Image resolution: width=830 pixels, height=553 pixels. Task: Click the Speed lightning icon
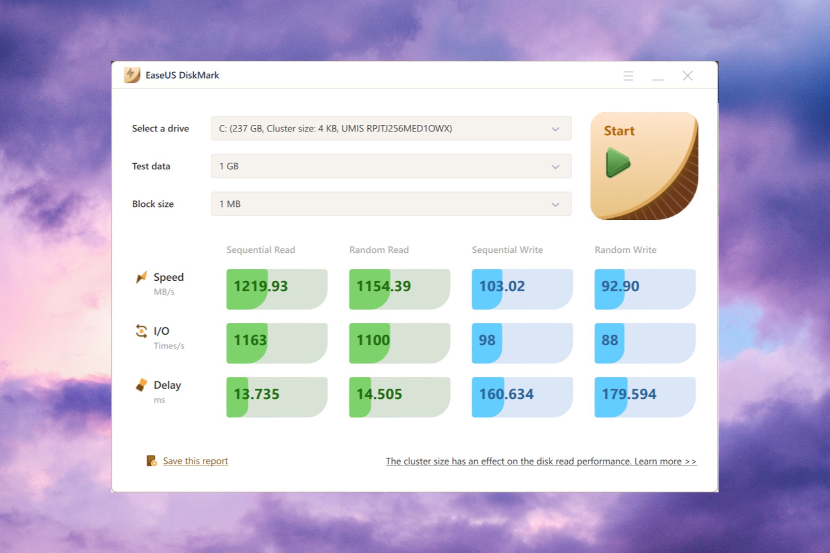tap(141, 277)
